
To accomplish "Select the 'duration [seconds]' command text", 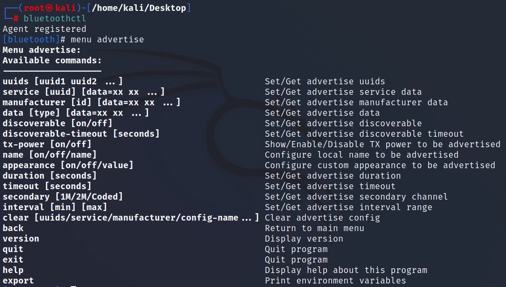I will [x=50, y=176].
